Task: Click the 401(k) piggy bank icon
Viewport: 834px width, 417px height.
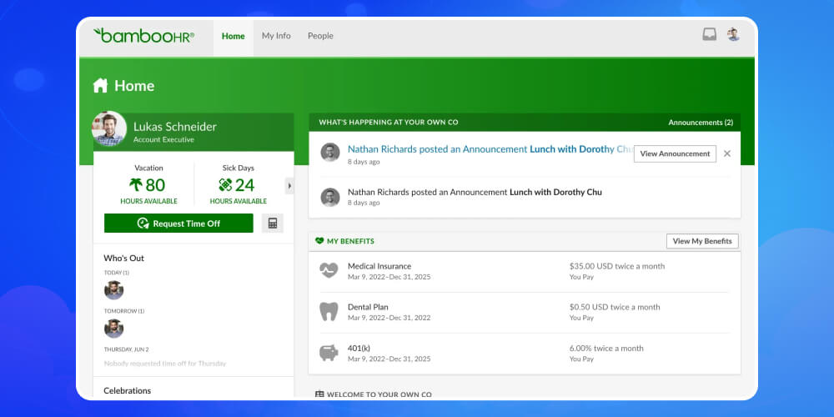Action: 329,353
